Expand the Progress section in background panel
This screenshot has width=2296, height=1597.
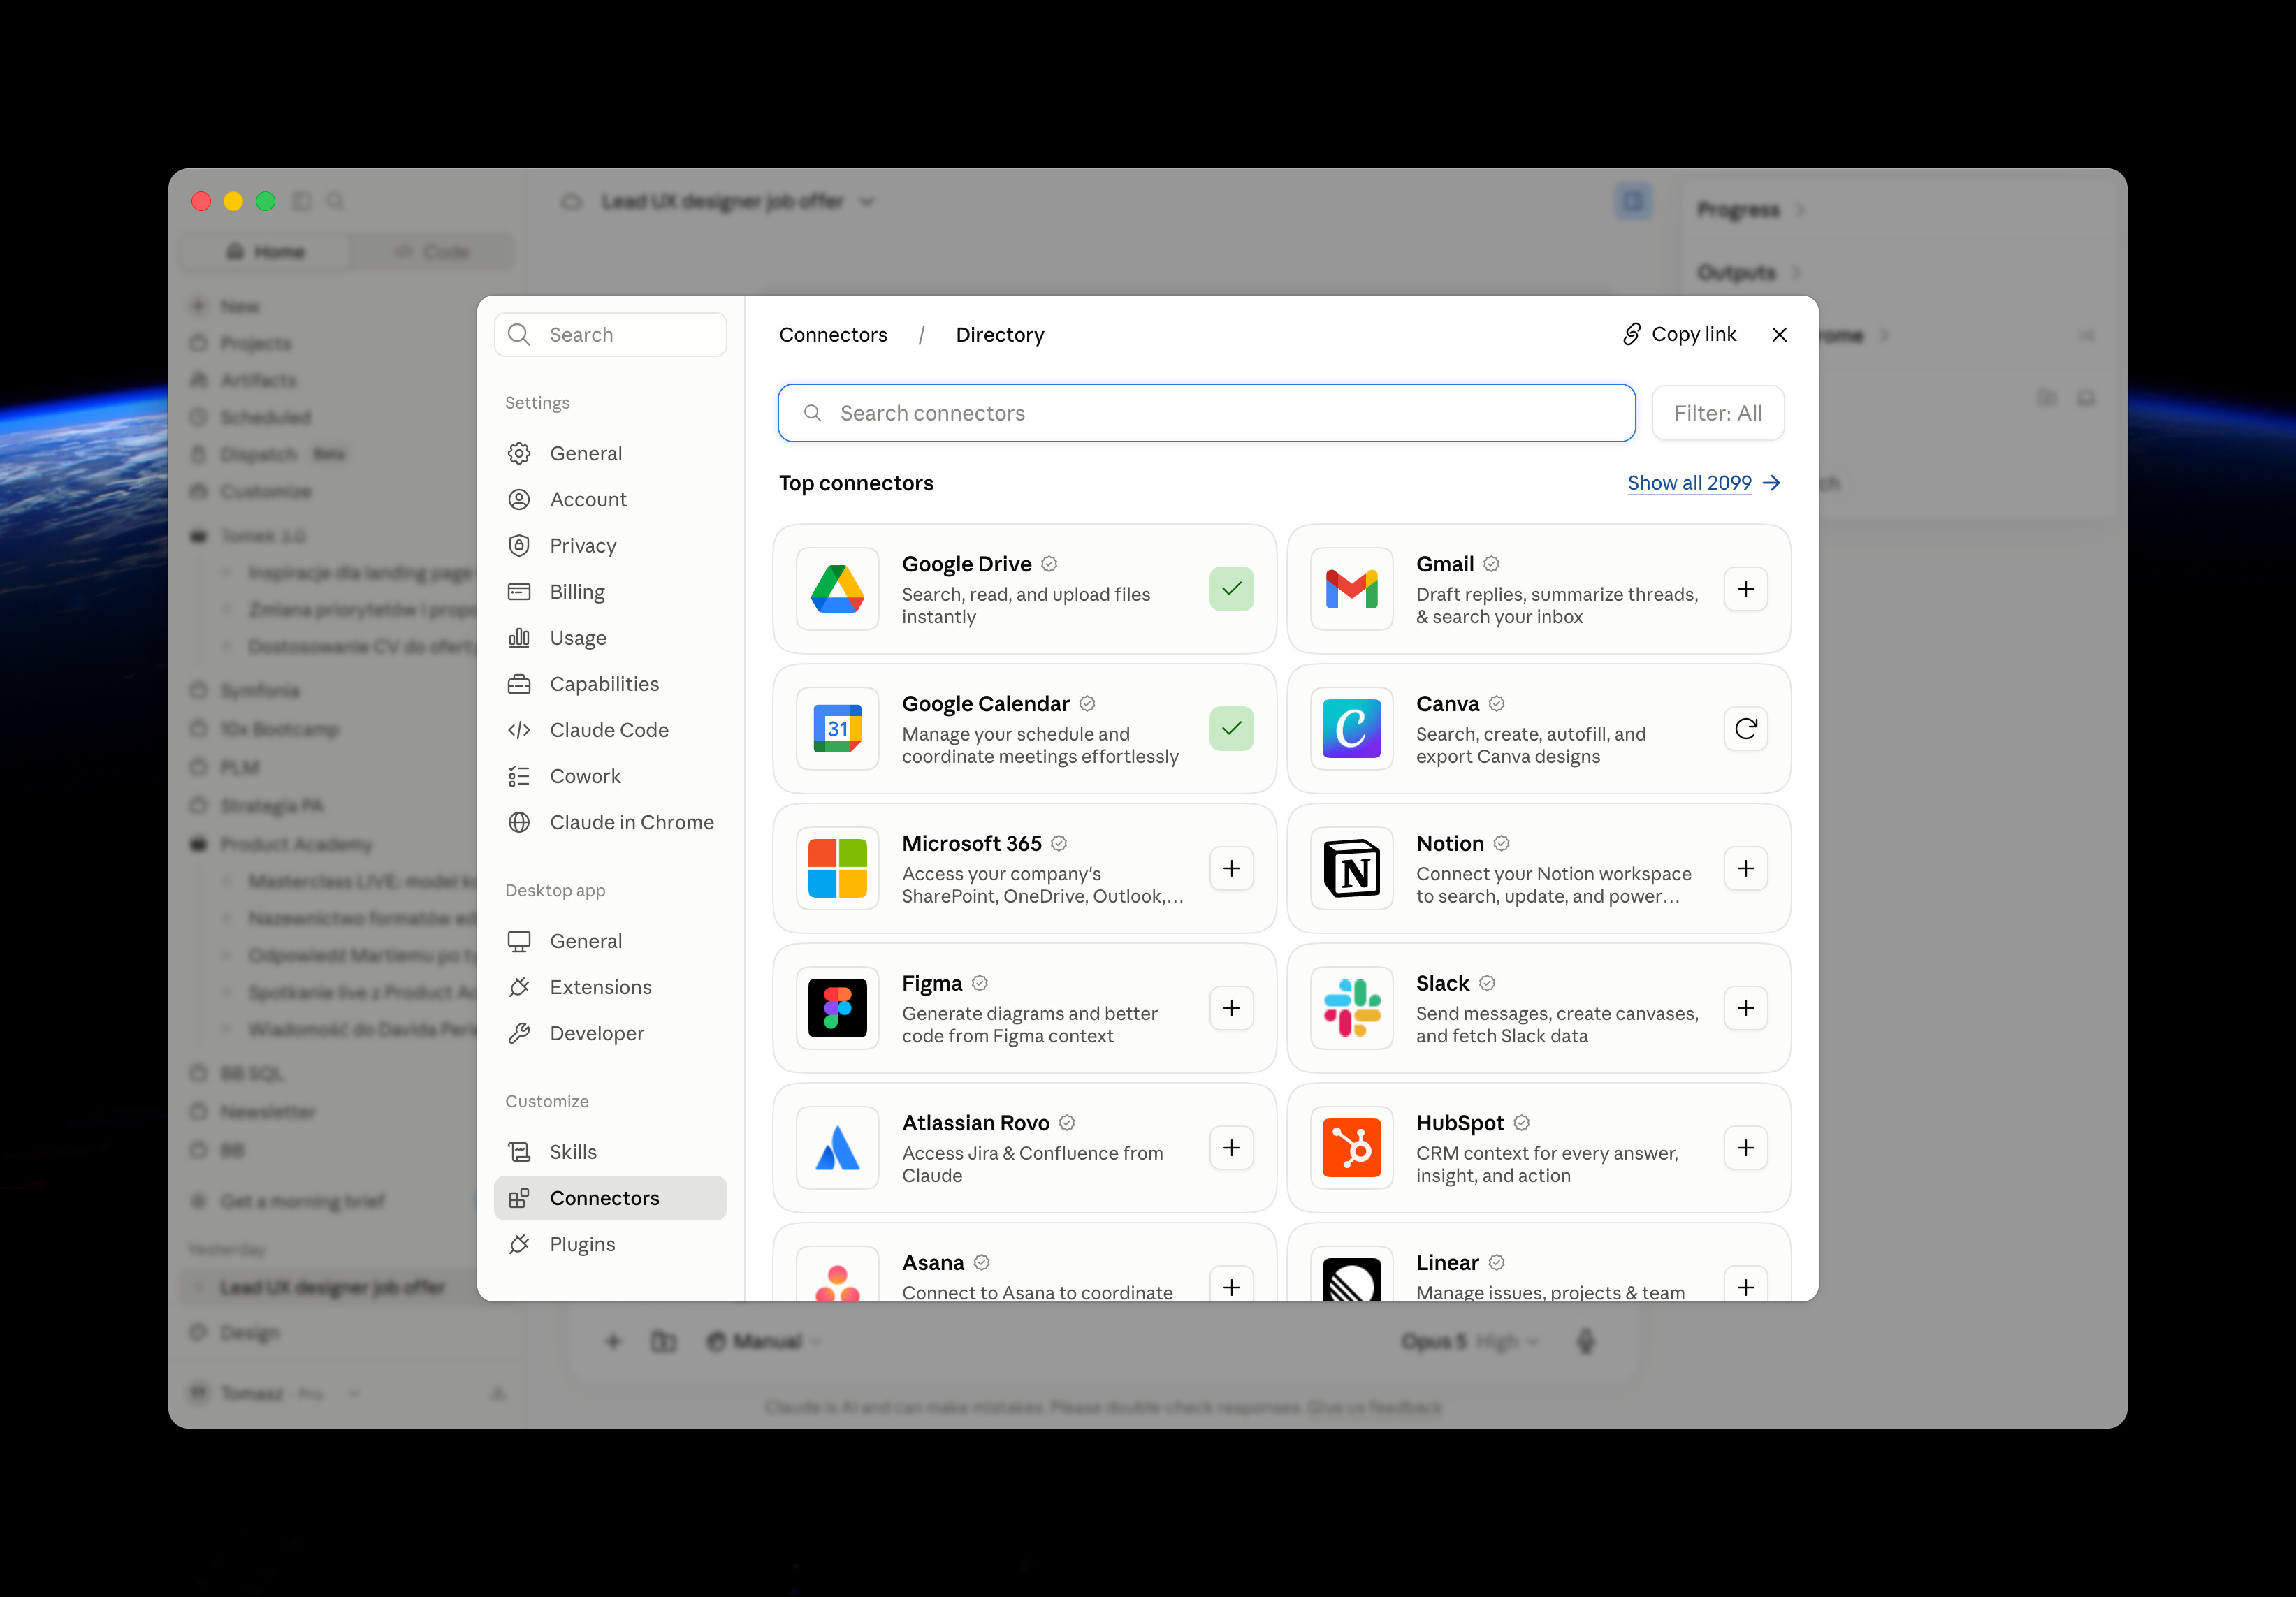[x=1750, y=210]
